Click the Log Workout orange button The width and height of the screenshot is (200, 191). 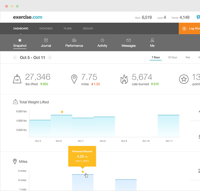[189, 29]
